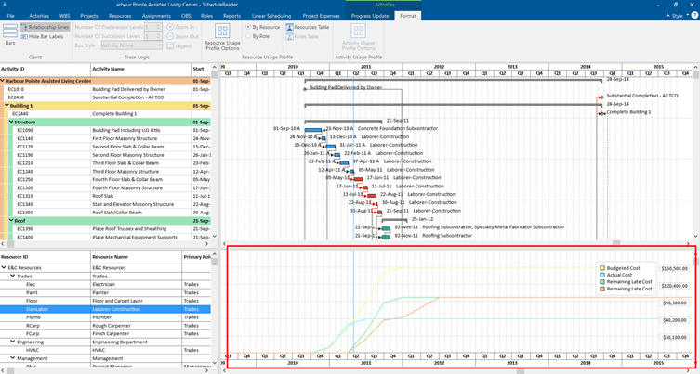Image resolution: width=700 pixels, height=374 pixels.
Task: Switch to the Activities tab
Action: tap(39, 16)
